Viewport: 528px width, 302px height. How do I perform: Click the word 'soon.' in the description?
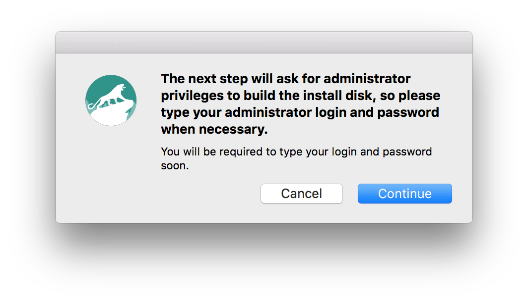(175, 166)
